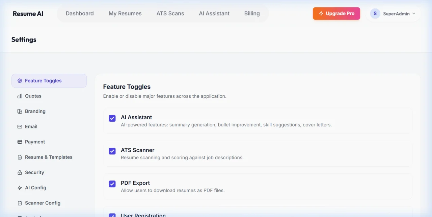The image size is (432, 217).
Task: Click the PDF Export feature title
Action: 135,183
